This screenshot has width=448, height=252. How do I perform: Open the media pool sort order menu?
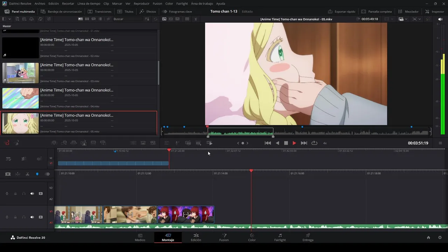(x=147, y=19)
